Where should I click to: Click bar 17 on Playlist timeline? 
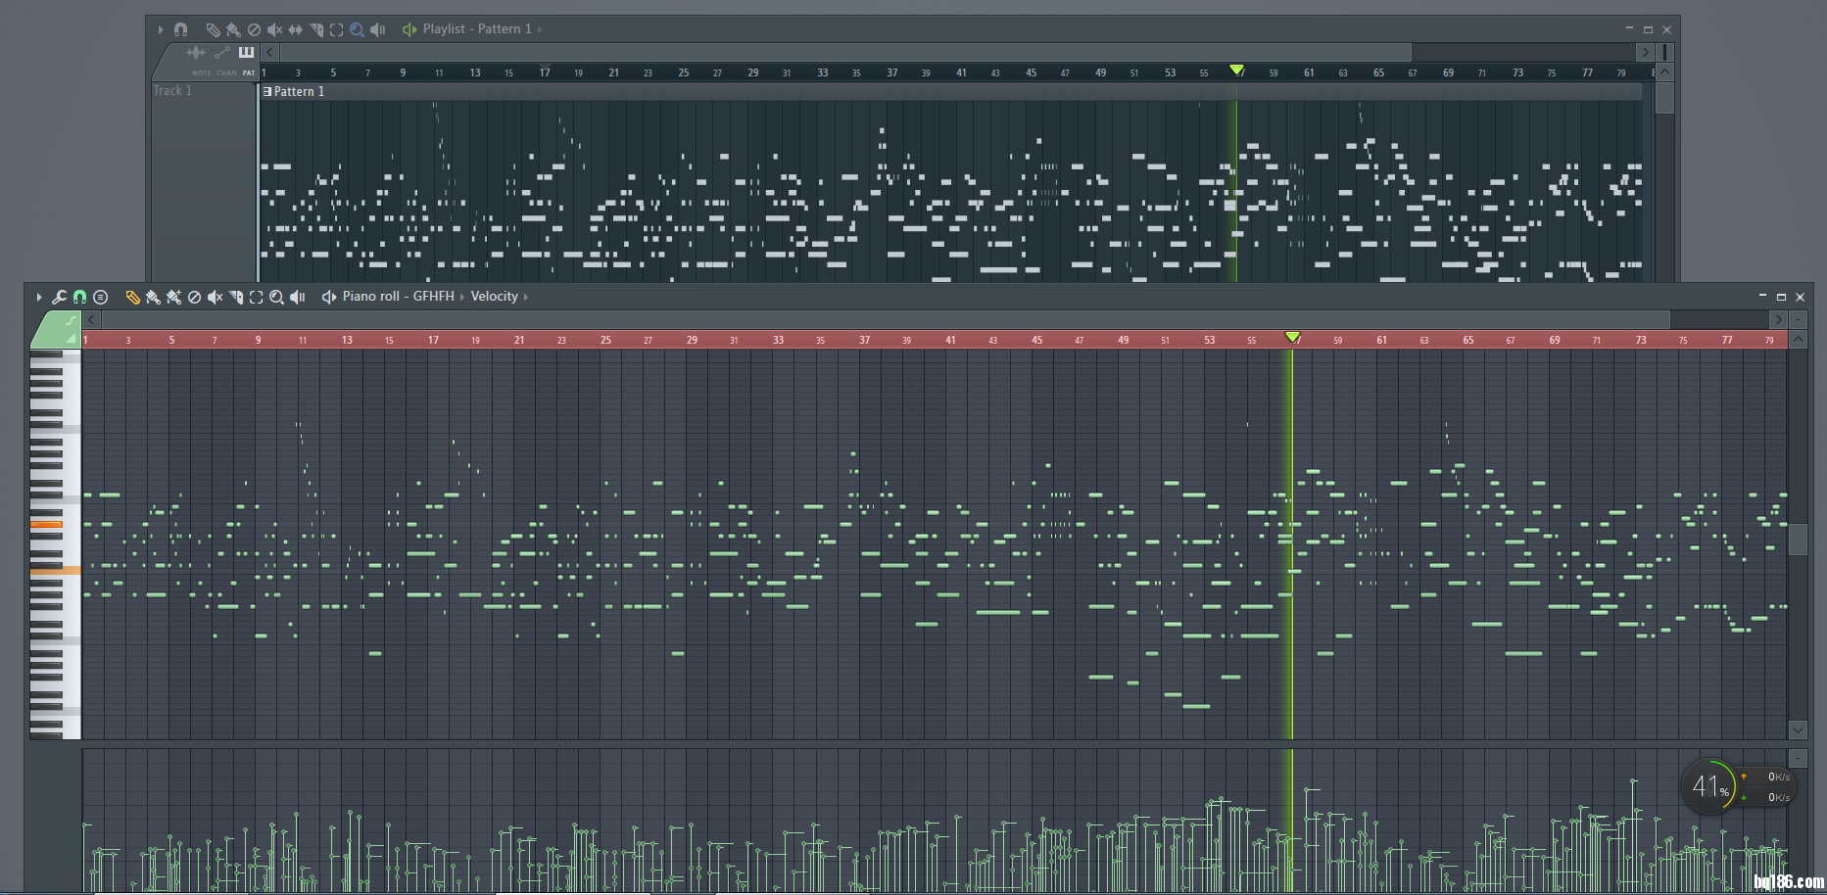(545, 72)
